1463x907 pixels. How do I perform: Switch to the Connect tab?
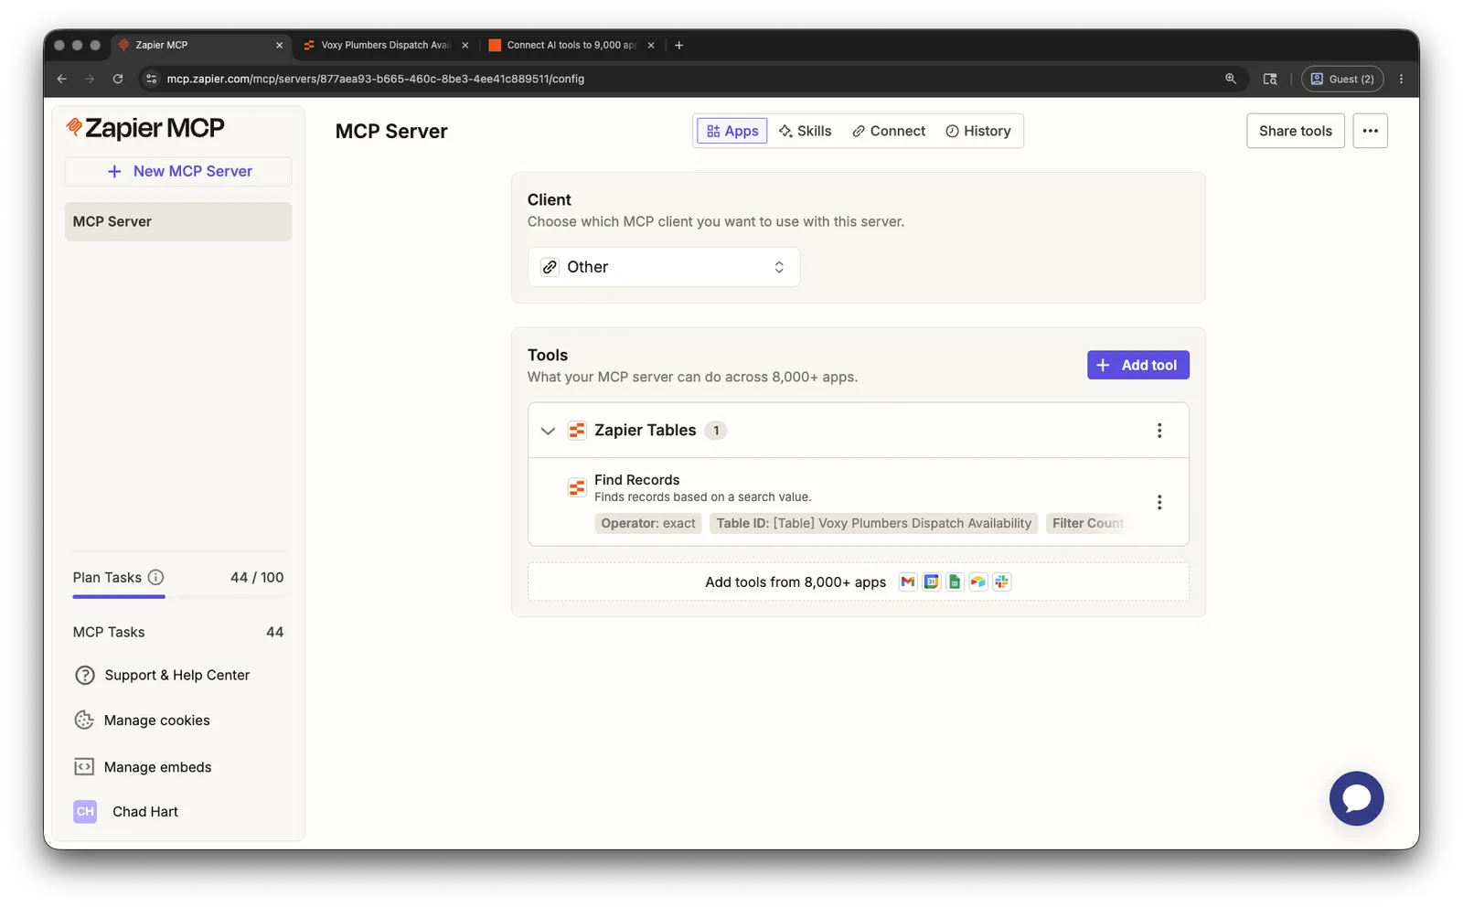(889, 131)
